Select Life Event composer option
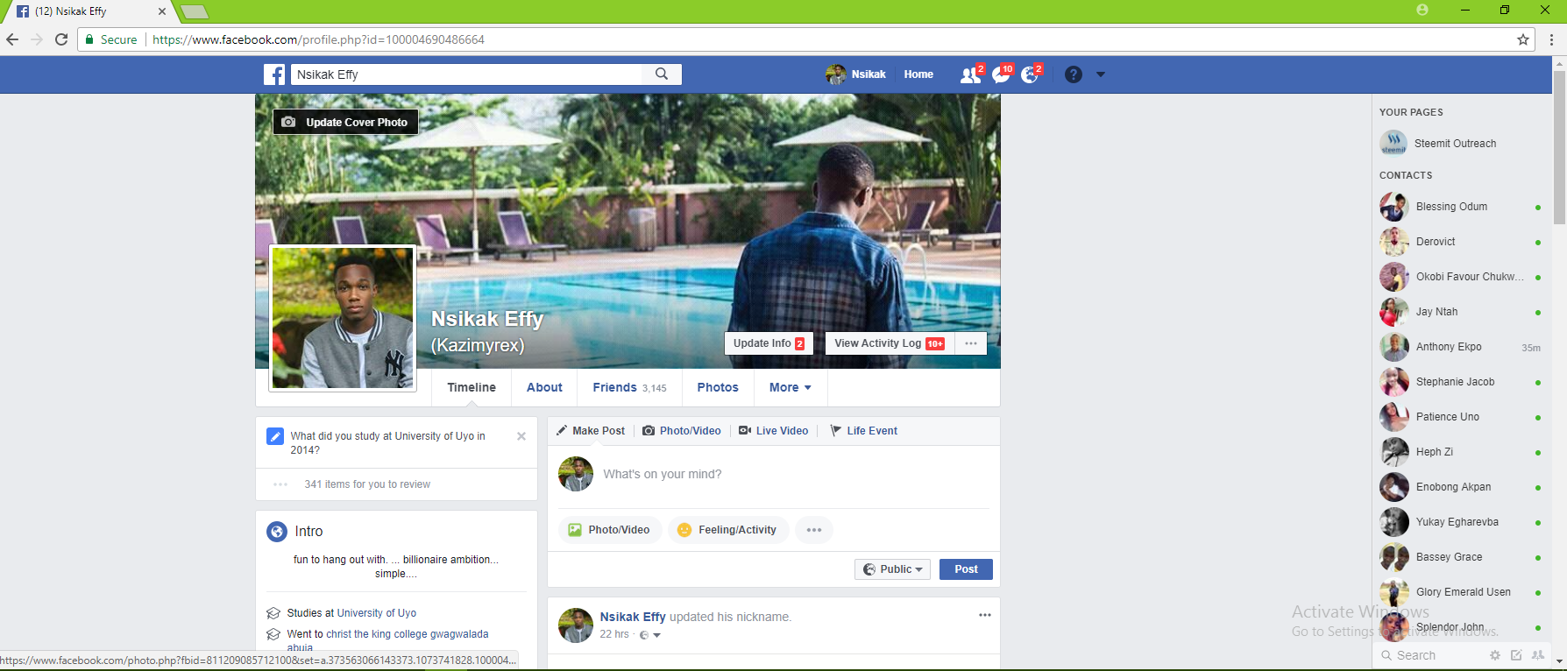The image size is (1567, 671). tap(864, 431)
